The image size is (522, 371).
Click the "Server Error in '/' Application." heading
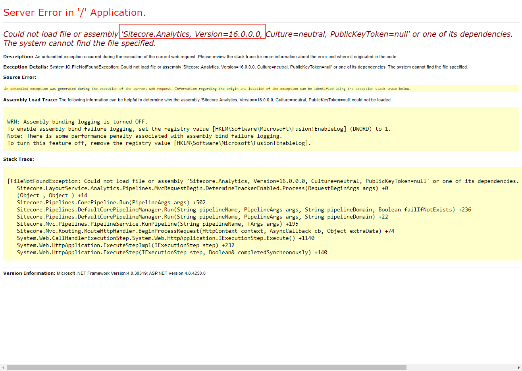(75, 12)
